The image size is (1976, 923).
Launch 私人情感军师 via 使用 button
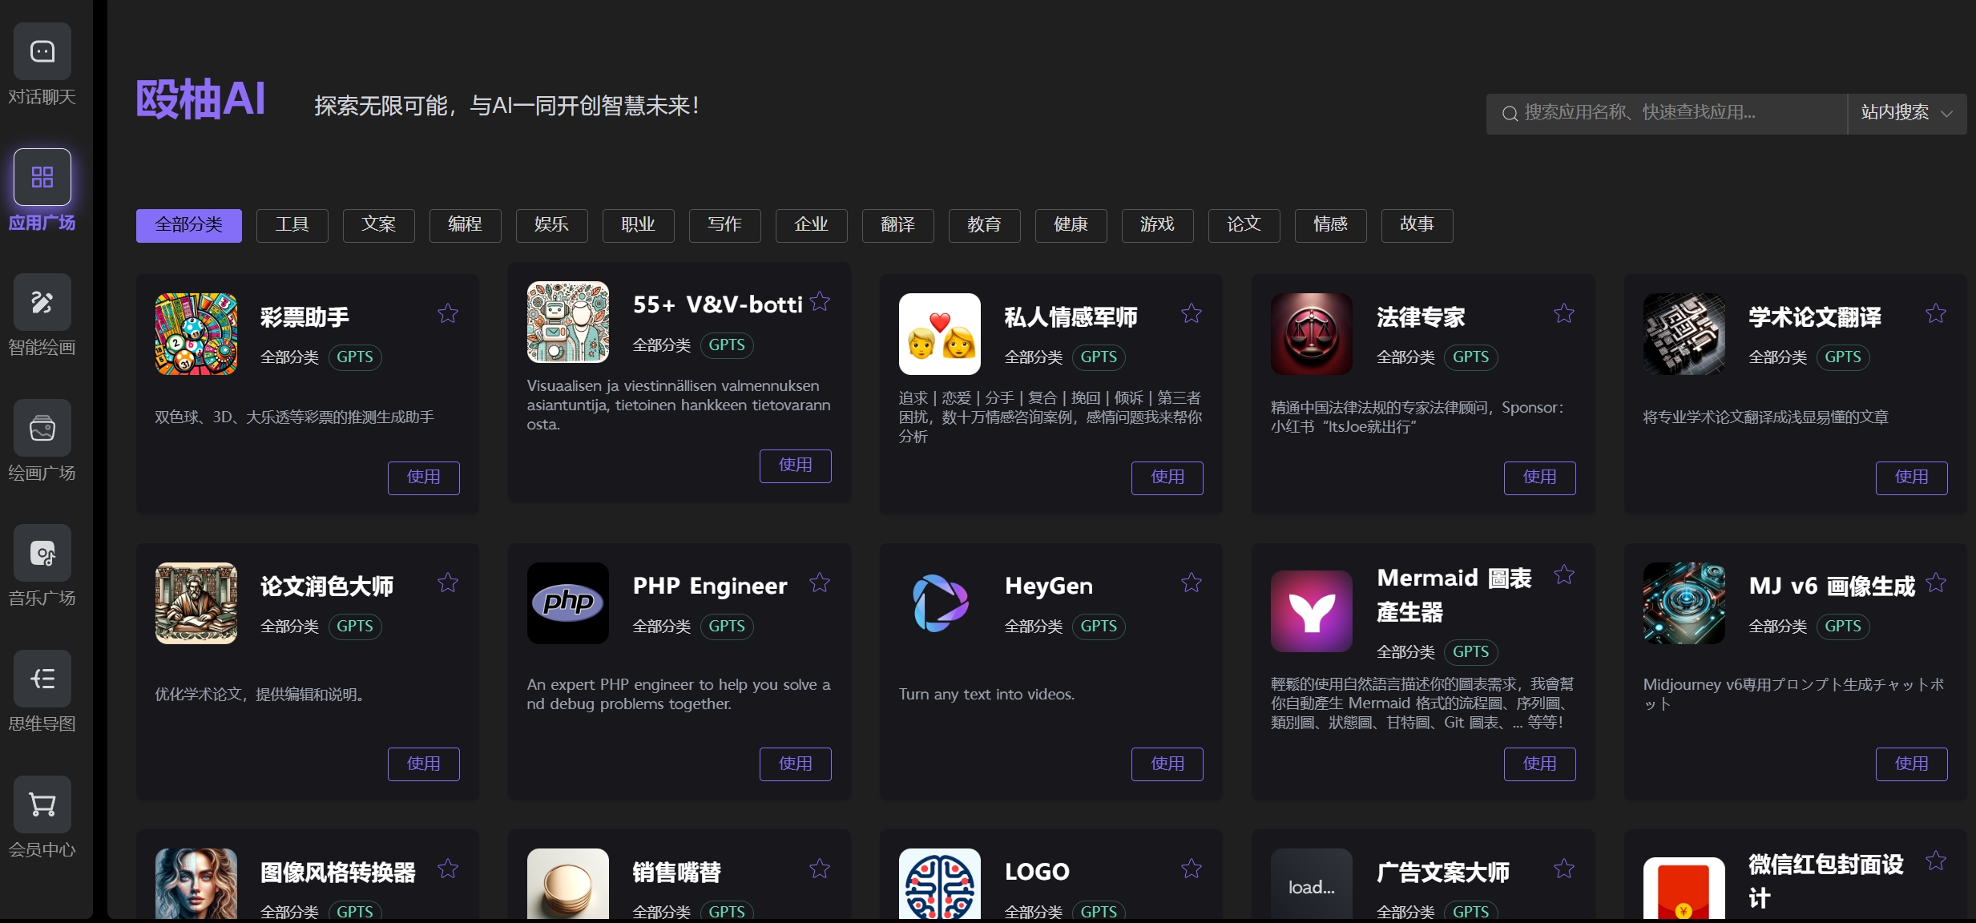tap(1167, 478)
